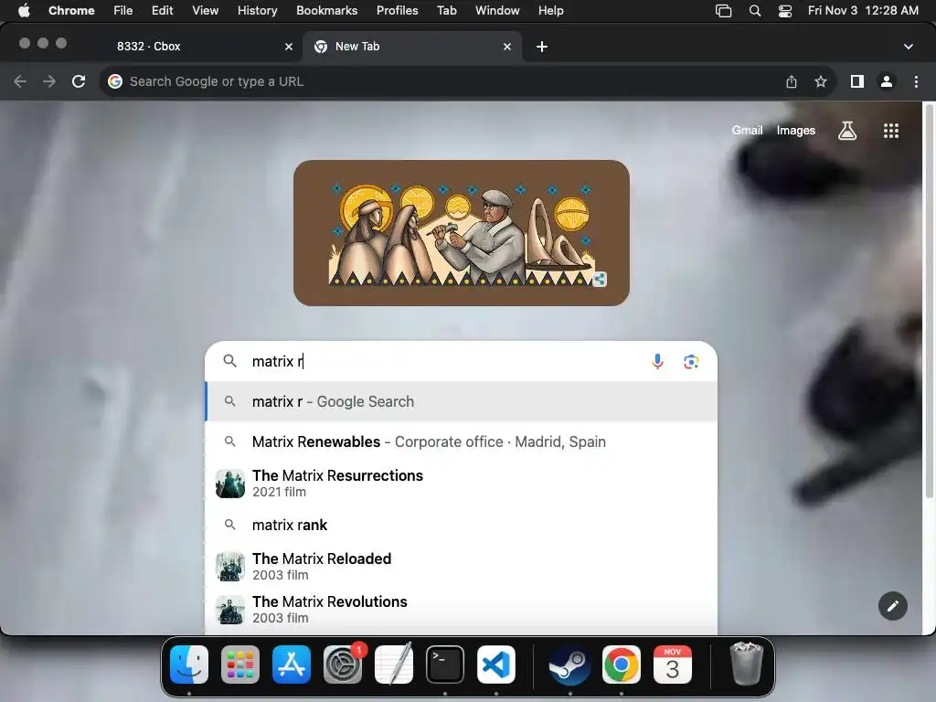Click the Google Doodle image
This screenshot has width=936, height=702.
(x=462, y=233)
